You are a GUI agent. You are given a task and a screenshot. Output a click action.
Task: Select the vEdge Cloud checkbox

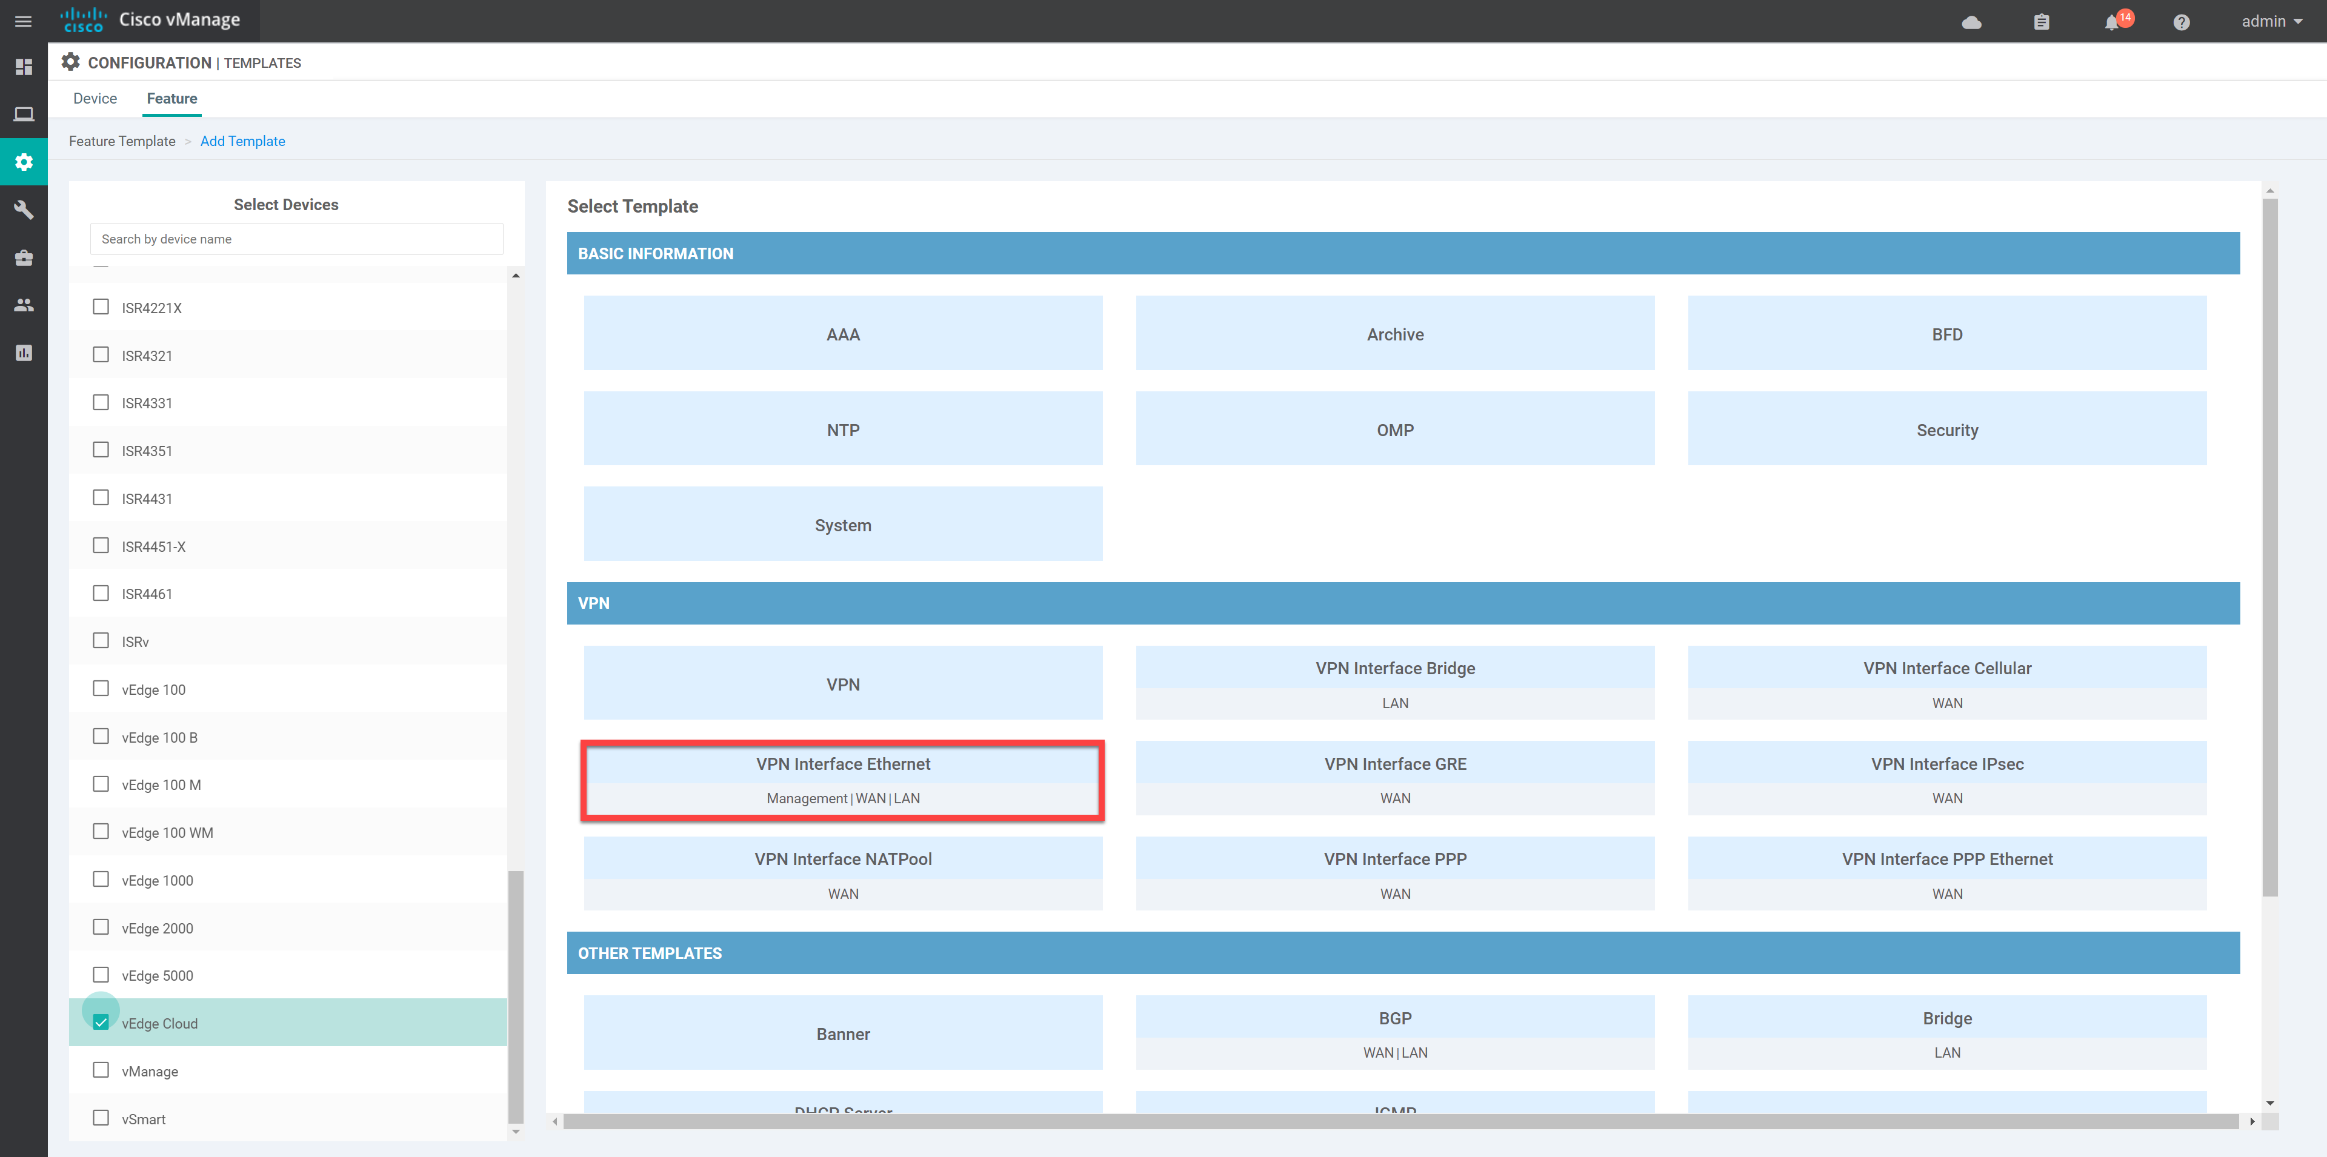click(x=104, y=1022)
